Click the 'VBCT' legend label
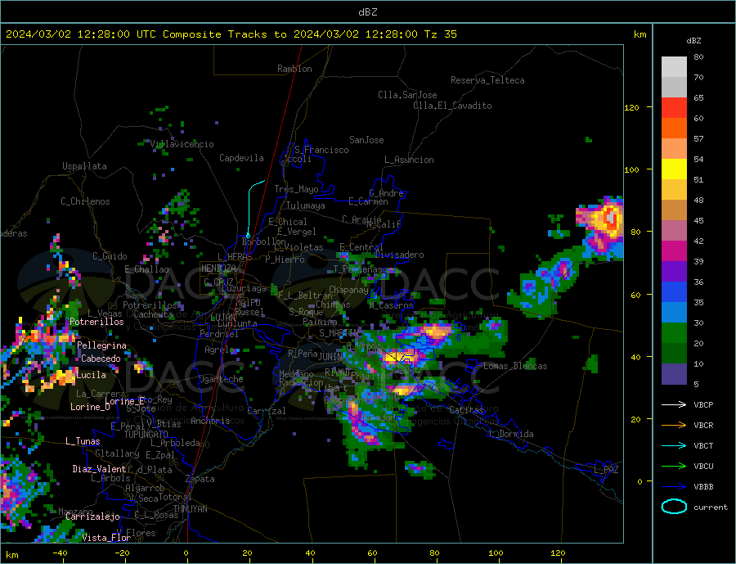This screenshot has width=736, height=564. 703,445
